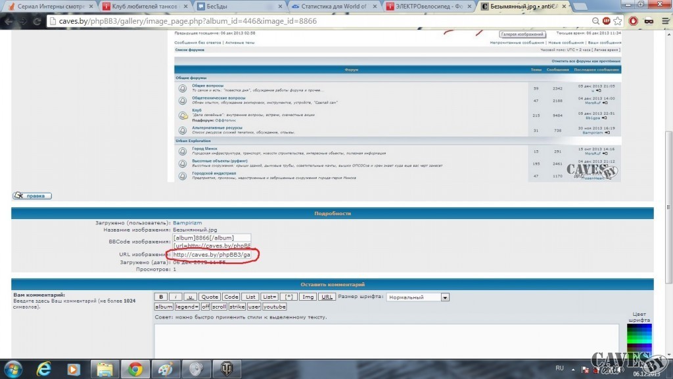Open Windows Explorer folder icon in taskbar
Viewport: 673px width, 379px height.
pos(106,368)
